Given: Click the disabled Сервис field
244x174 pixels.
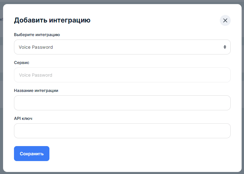Looking at the screenshot, I should point(136,75).
